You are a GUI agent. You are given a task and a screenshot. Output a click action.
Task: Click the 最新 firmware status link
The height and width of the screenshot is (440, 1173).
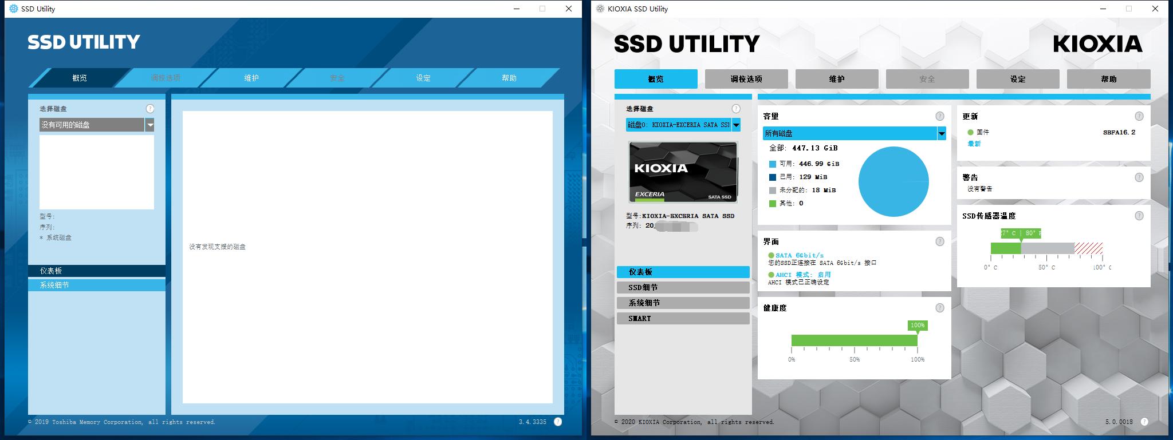[x=974, y=144]
